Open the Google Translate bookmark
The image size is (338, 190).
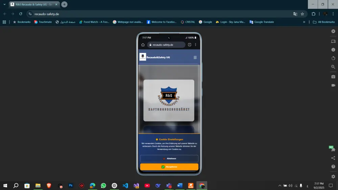point(262,22)
